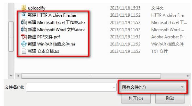Image resolution: width=192 pixels, height=106 pixels.
Task: Click inside the 文件名(N) input field
Action: pos(71,87)
